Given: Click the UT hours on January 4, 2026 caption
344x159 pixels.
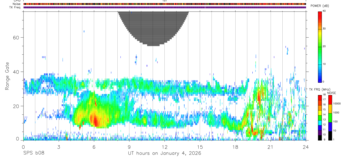Looking at the screenshot, I should (164, 153).
